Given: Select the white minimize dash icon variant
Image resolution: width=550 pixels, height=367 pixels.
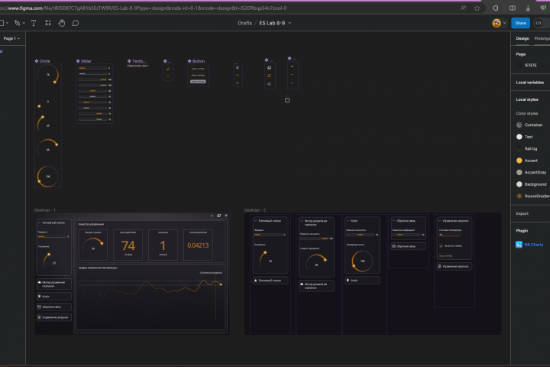Looking at the screenshot, I should pyautogui.click(x=292, y=66).
